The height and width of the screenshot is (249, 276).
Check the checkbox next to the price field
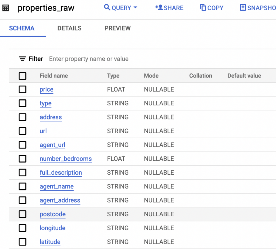click(x=22, y=89)
